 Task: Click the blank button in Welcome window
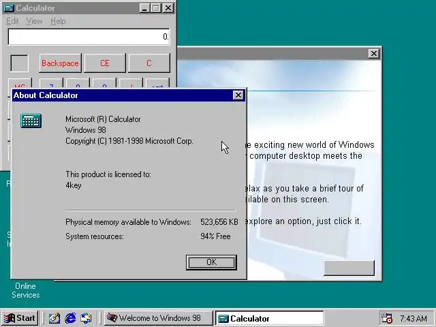click(349, 268)
